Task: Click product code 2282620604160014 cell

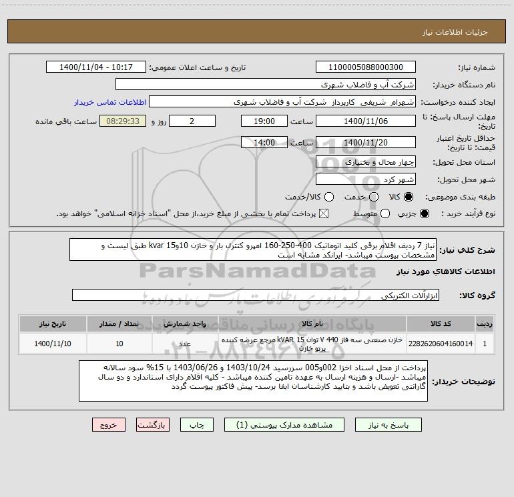Action: tap(441, 344)
